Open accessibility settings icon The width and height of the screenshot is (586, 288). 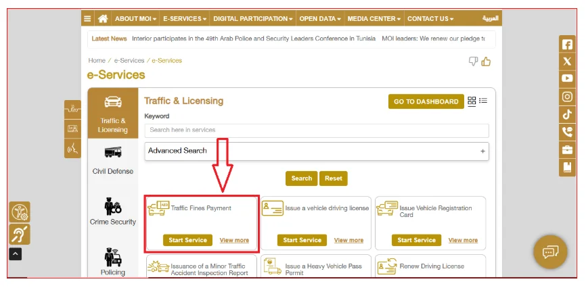click(20, 212)
